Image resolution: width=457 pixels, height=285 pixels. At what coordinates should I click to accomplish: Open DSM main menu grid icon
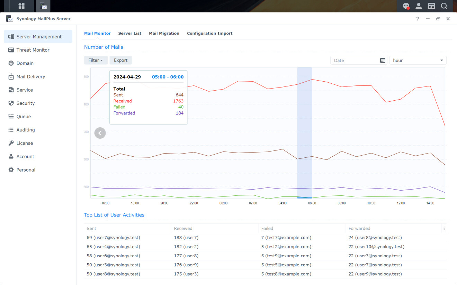coord(21,6)
